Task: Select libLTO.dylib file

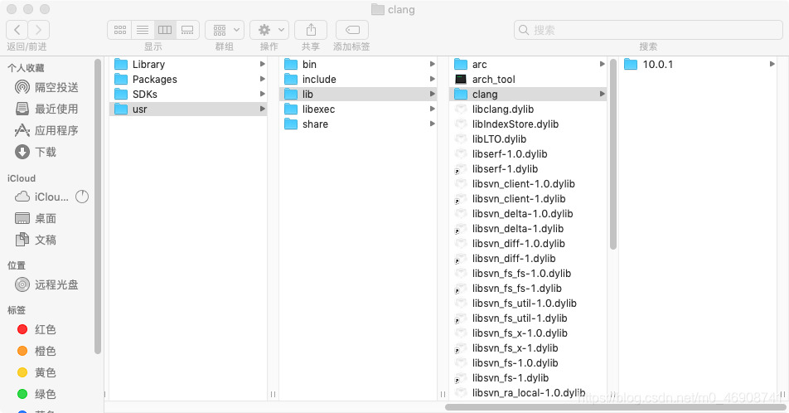Action: pos(528,139)
